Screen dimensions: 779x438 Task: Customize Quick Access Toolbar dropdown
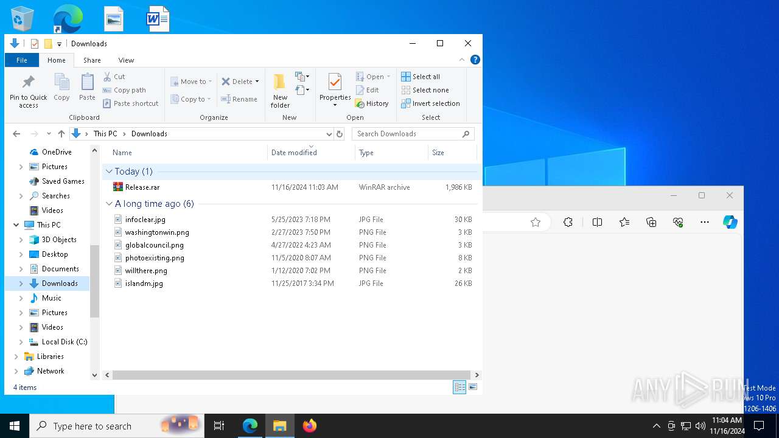59,44
